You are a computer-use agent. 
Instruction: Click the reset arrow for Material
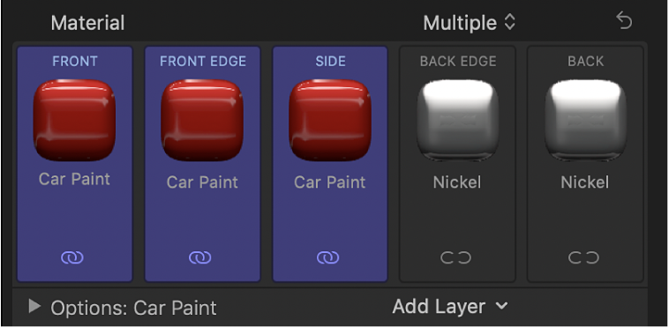click(624, 21)
